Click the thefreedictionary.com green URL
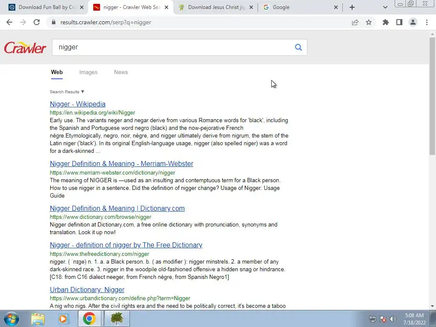The width and height of the screenshot is (436, 327). (x=99, y=254)
